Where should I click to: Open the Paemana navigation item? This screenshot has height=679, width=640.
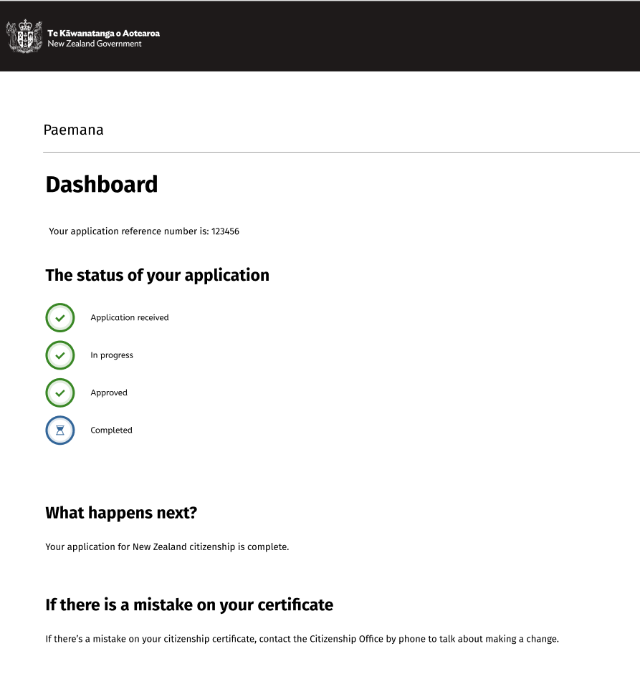74,130
